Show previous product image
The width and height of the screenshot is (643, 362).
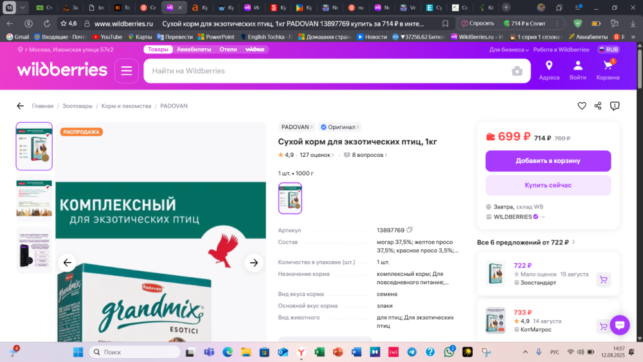[x=68, y=262]
